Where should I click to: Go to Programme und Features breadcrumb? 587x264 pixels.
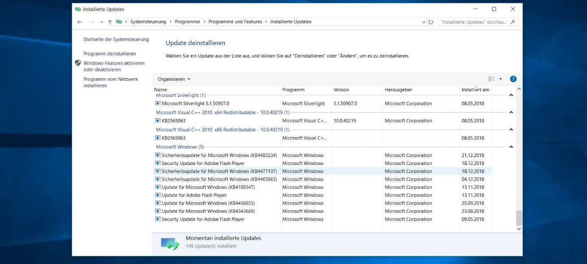pyautogui.click(x=235, y=22)
